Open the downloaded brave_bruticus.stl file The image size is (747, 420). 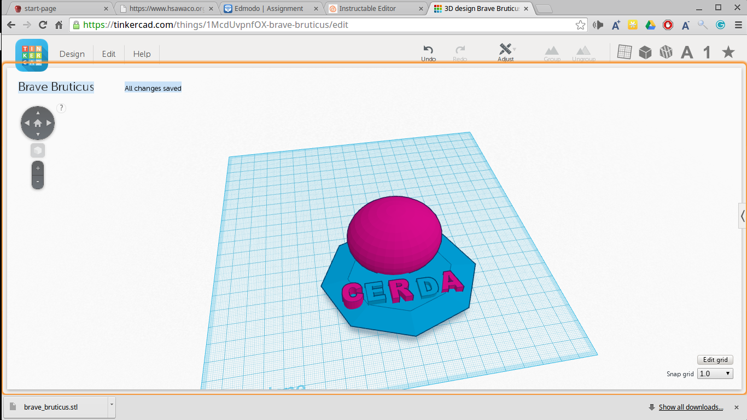55,407
